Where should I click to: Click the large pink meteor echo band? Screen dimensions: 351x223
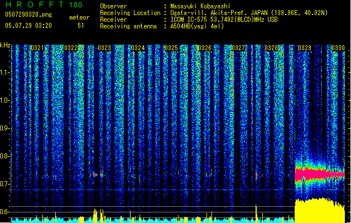click(319, 174)
